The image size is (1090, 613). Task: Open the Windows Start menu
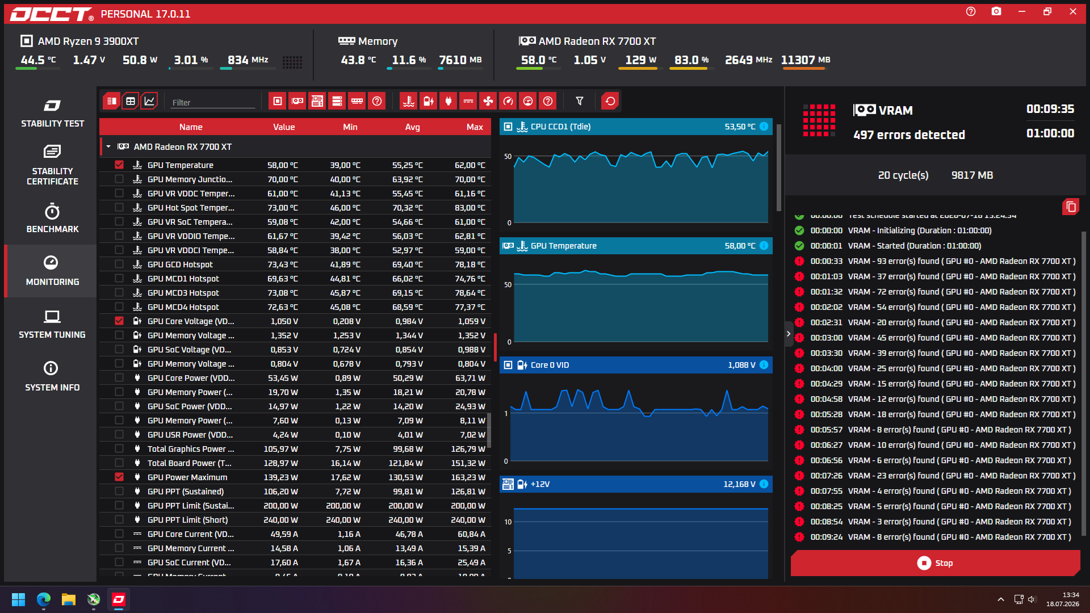[18, 599]
